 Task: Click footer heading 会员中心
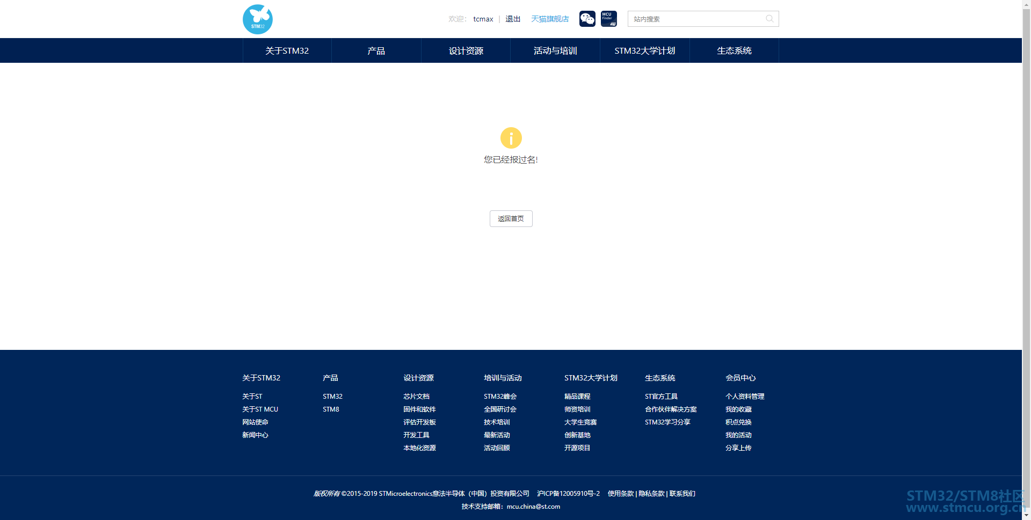pos(740,378)
